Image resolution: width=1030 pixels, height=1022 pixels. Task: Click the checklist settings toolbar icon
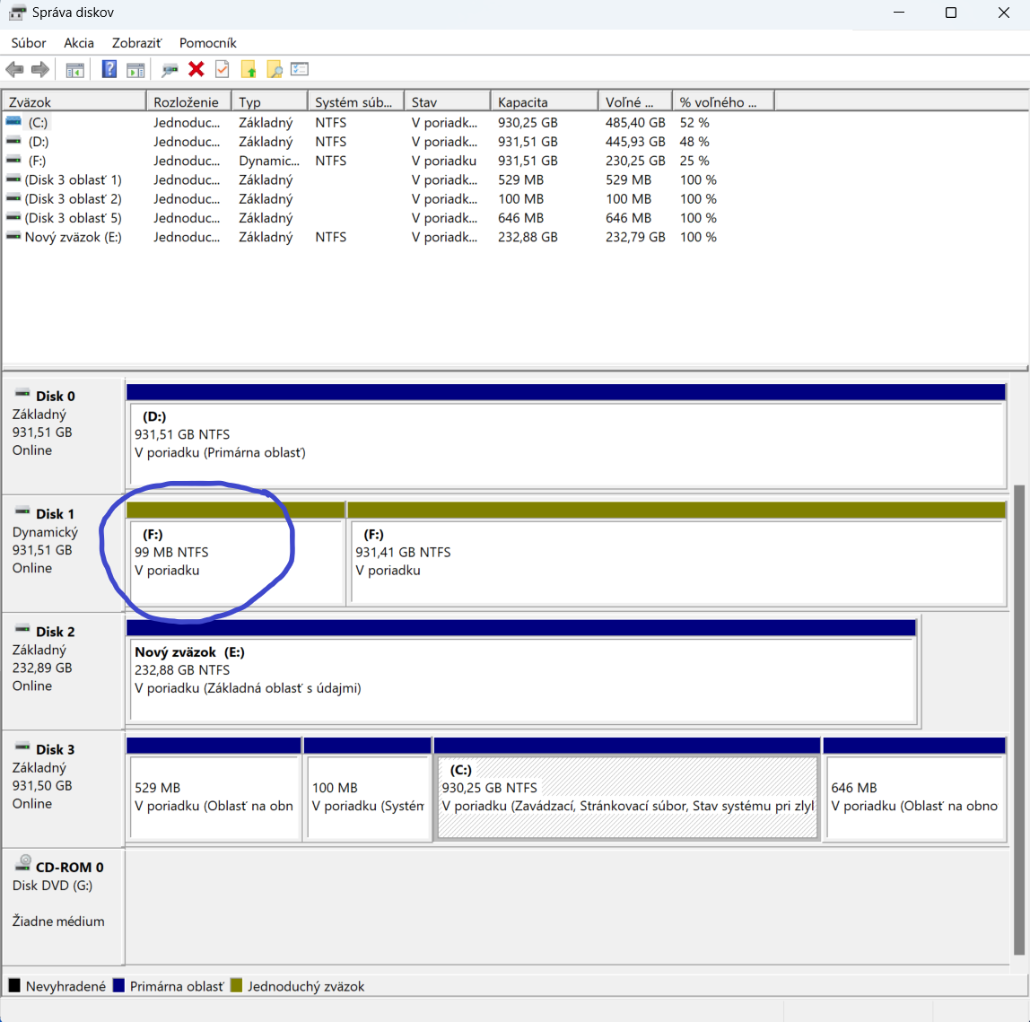[x=300, y=69]
